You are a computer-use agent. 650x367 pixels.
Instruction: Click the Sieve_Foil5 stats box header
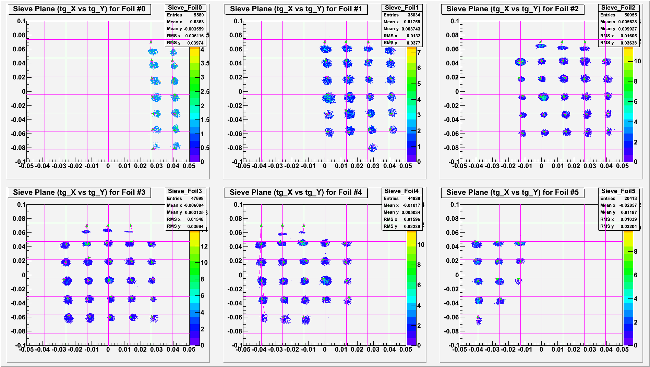click(618, 191)
